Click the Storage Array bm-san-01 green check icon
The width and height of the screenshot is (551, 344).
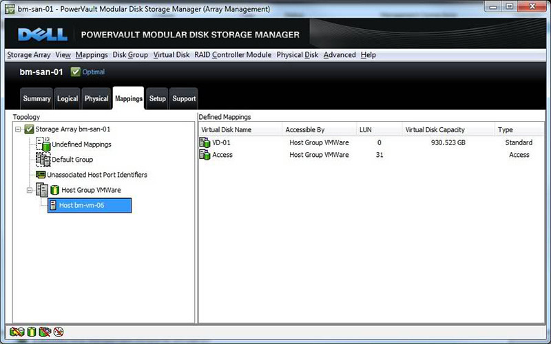tap(29, 129)
